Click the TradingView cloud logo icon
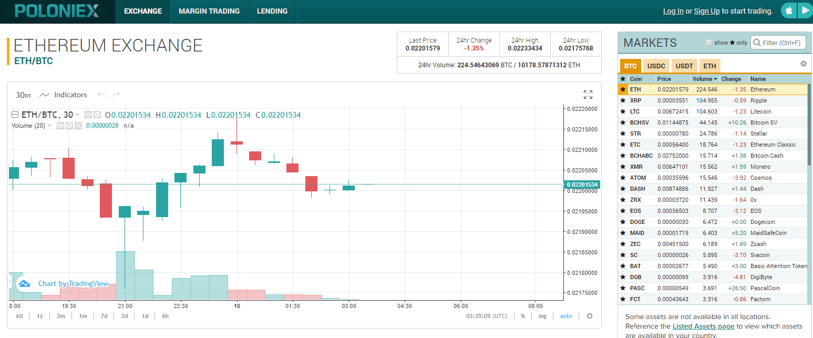This screenshot has height=338, width=813. pos(24,284)
